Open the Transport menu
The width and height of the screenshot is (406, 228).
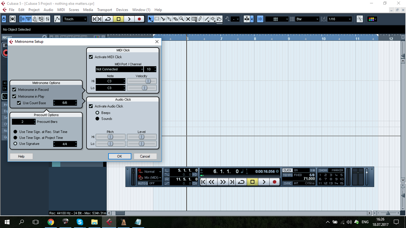point(105,10)
